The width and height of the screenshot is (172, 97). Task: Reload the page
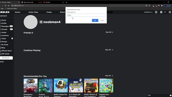5,5
